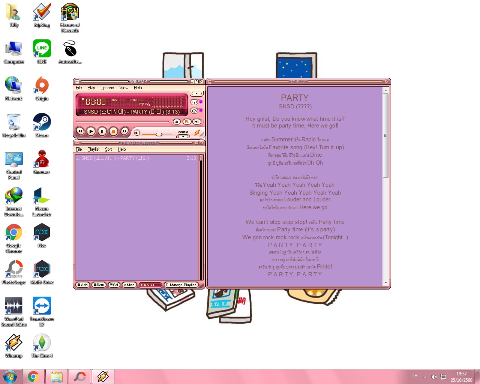The height and width of the screenshot is (384, 480).
Task: Open dropdown arrow above repeat button
Action: [196, 94]
